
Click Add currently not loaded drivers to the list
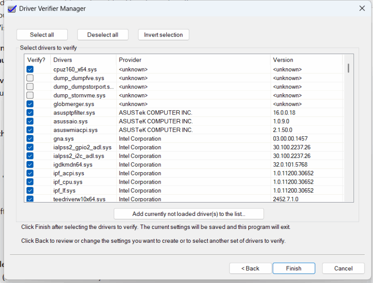point(188,214)
